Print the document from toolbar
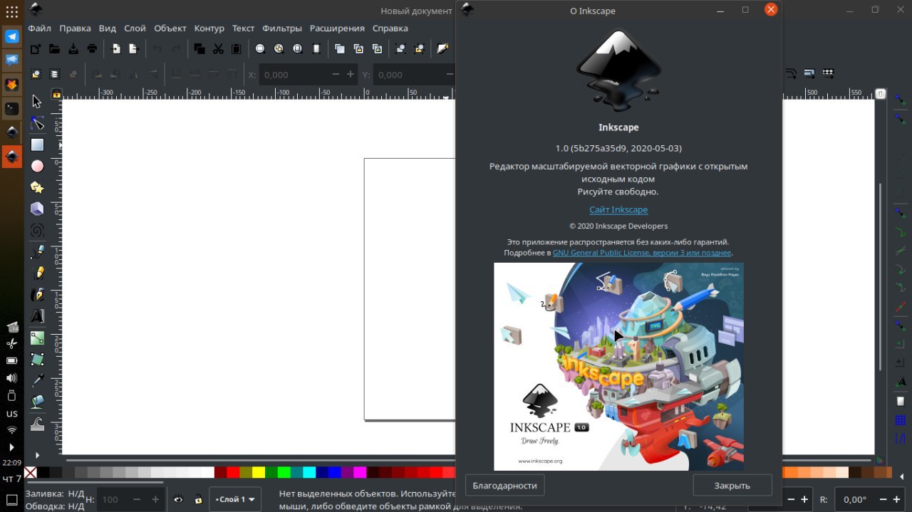Viewport: 912px width, 512px height. [x=92, y=49]
